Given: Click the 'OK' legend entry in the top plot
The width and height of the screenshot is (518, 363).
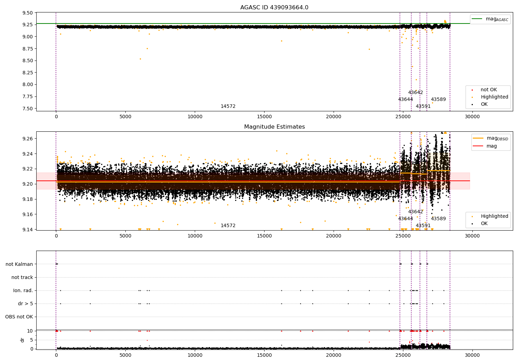Looking at the screenshot, I should click(479, 104).
